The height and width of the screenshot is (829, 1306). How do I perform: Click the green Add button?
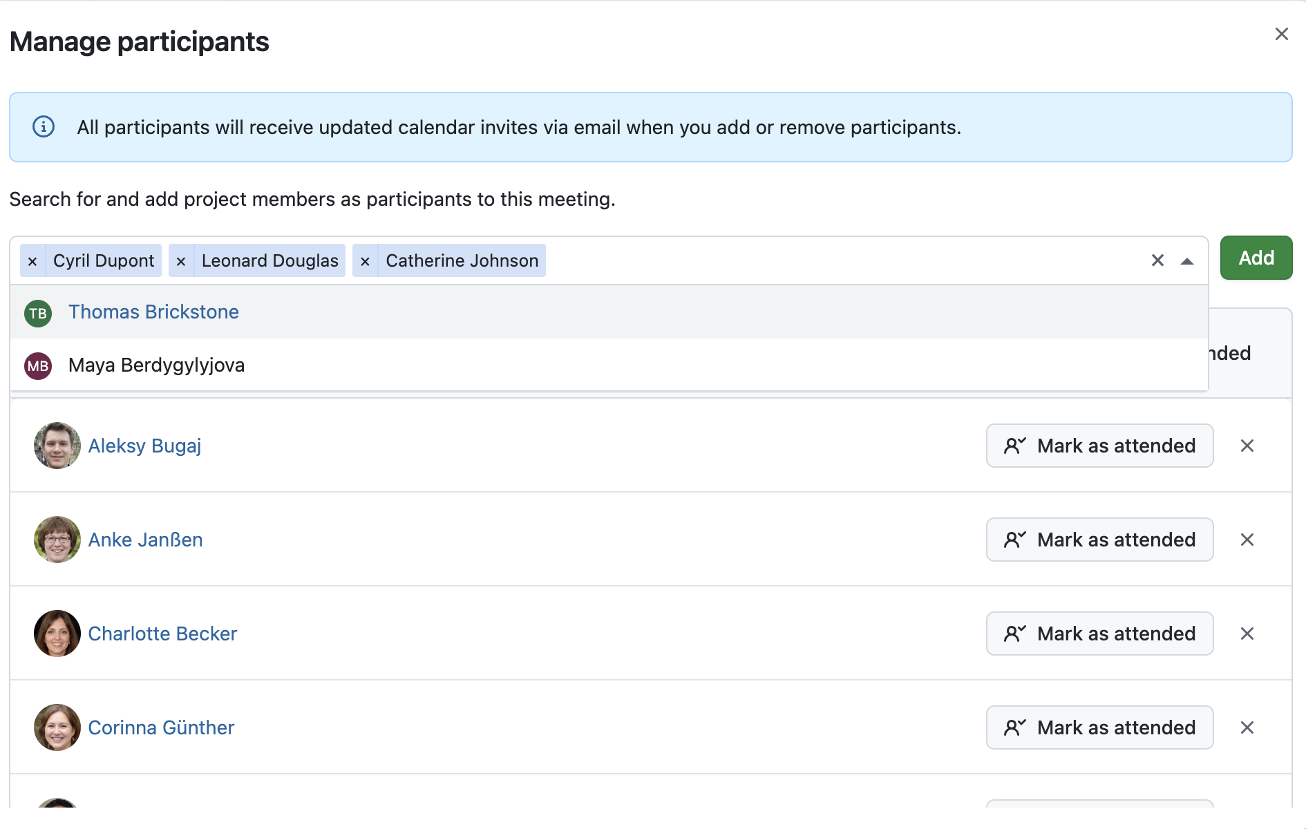(x=1256, y=258)
